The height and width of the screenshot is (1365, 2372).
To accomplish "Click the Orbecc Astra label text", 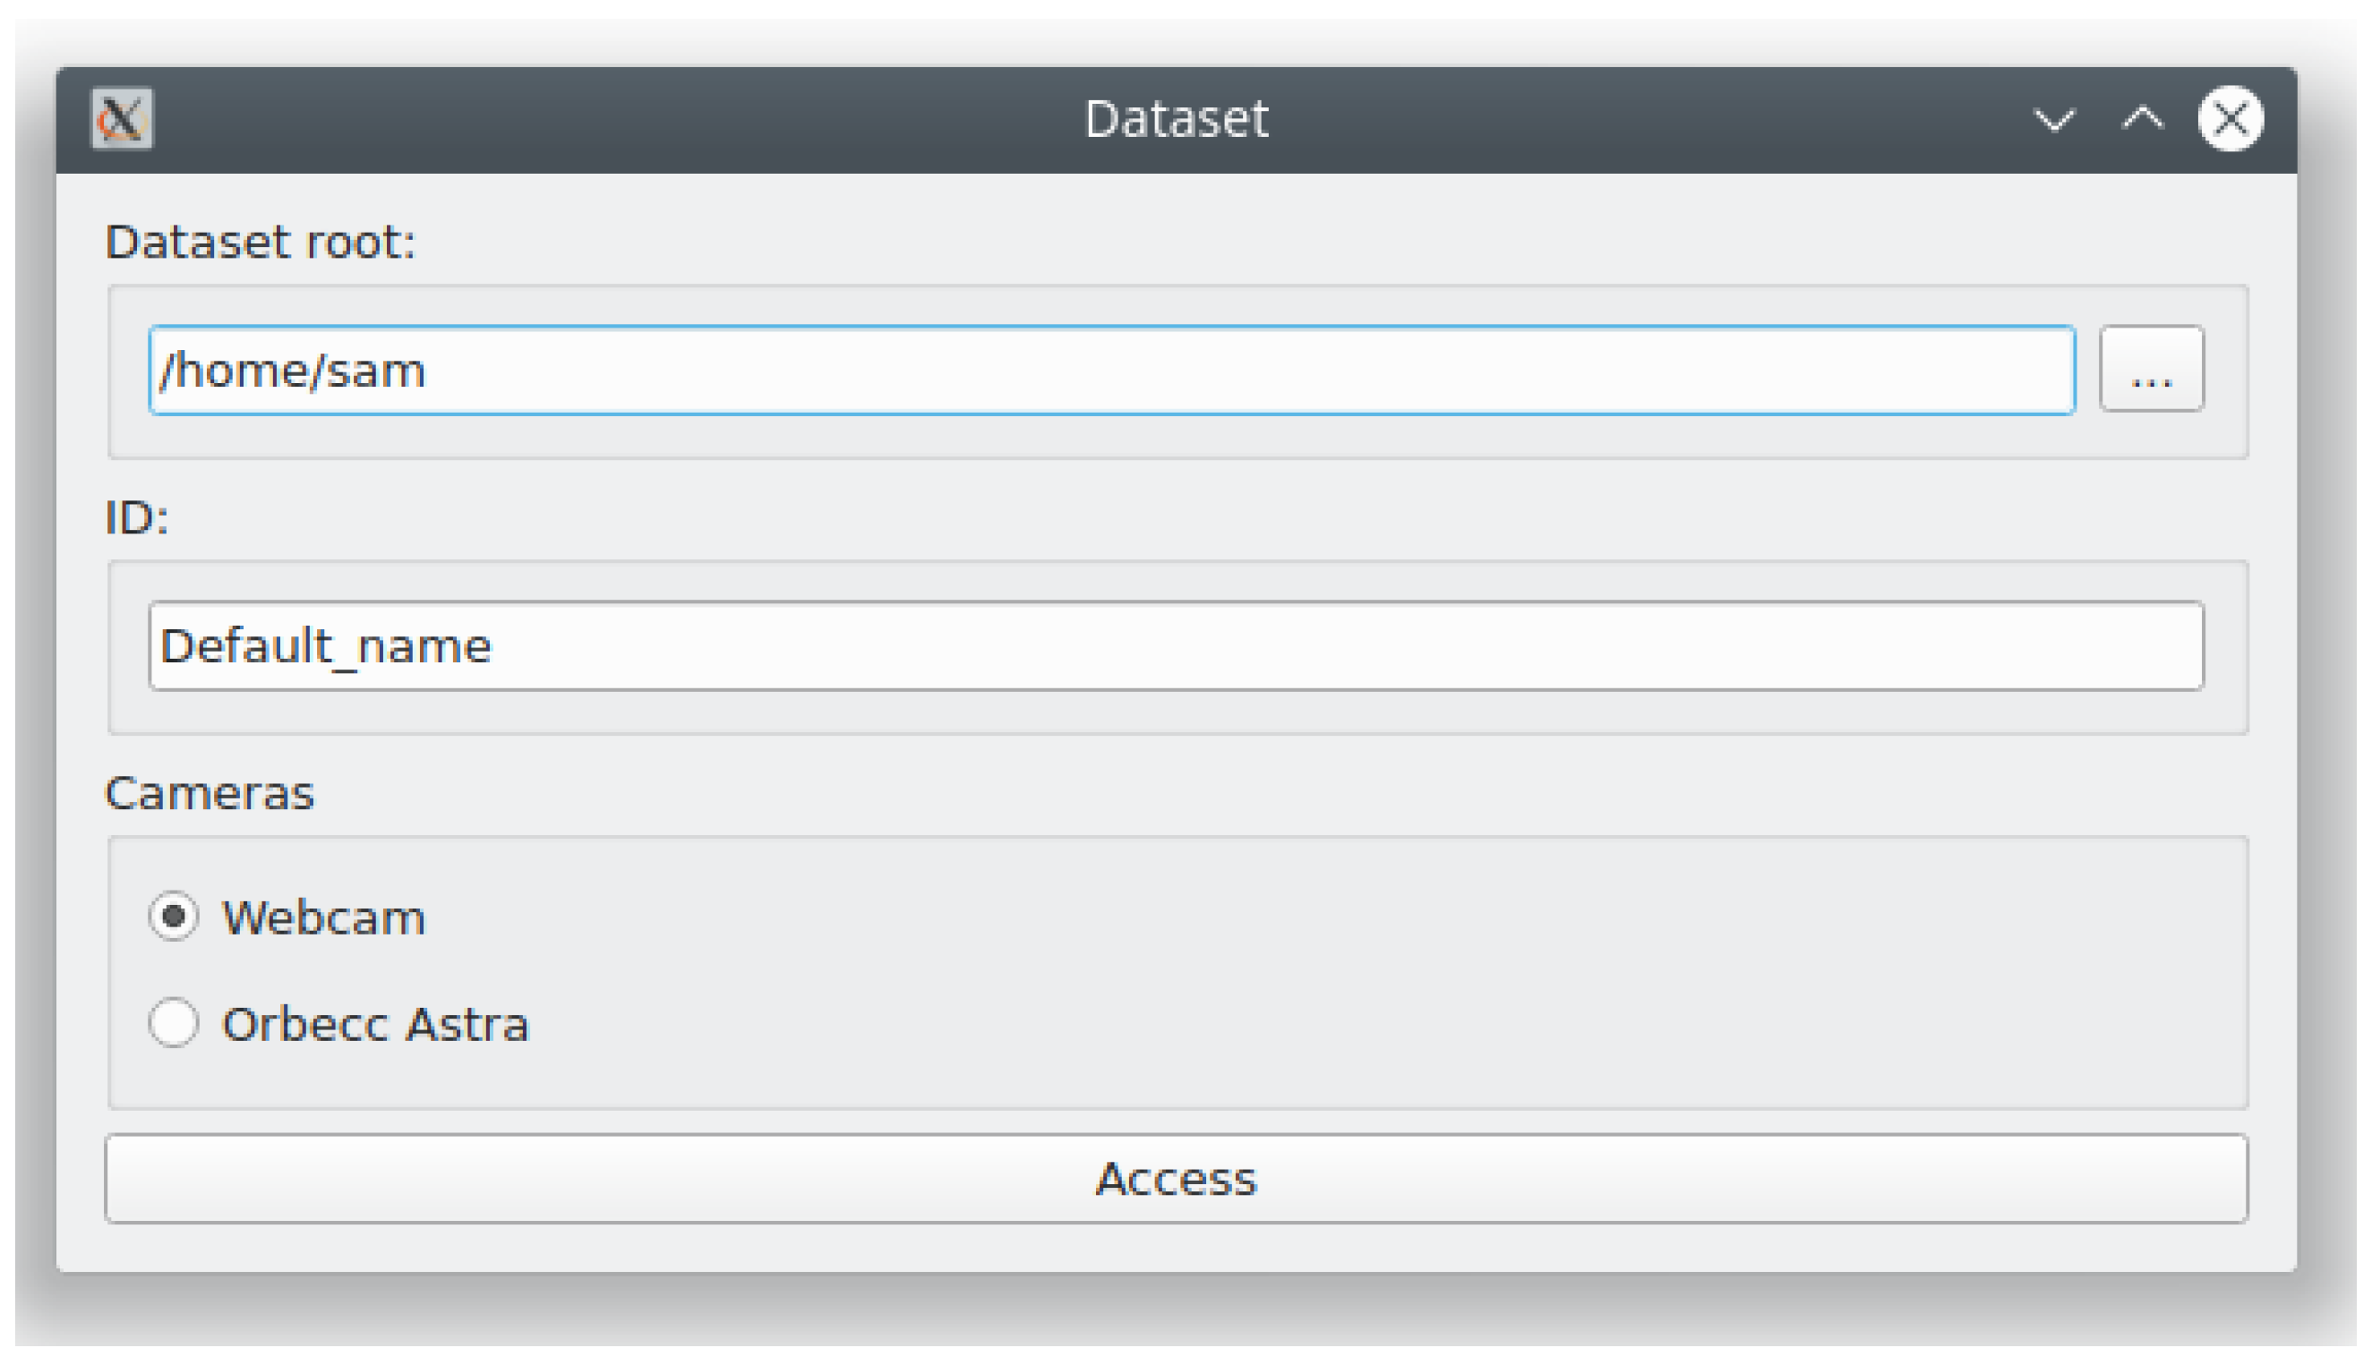I will (x=375, y=1024).
